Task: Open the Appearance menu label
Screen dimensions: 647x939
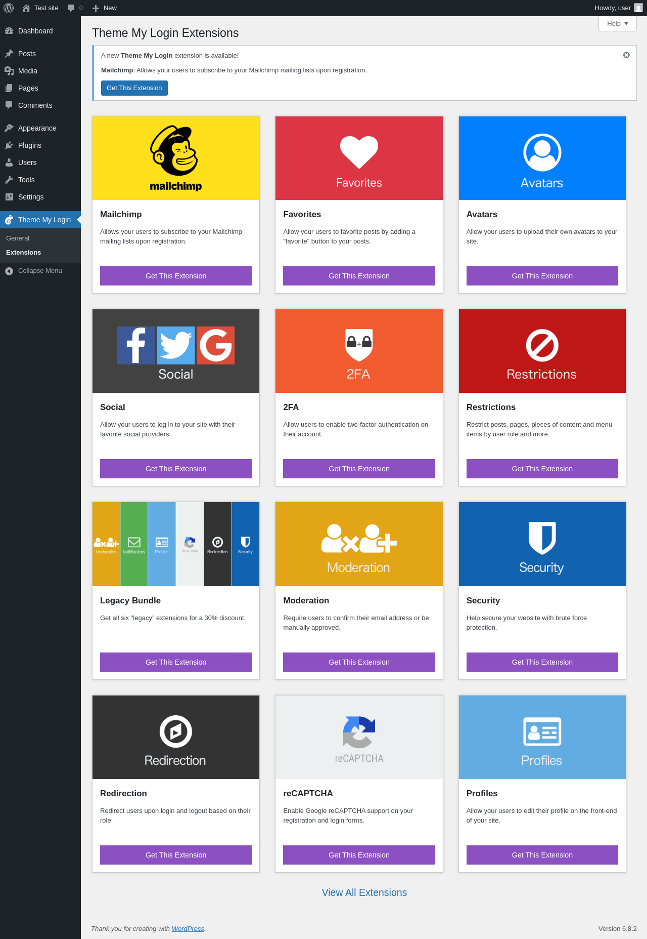Action: pos(37,128)
